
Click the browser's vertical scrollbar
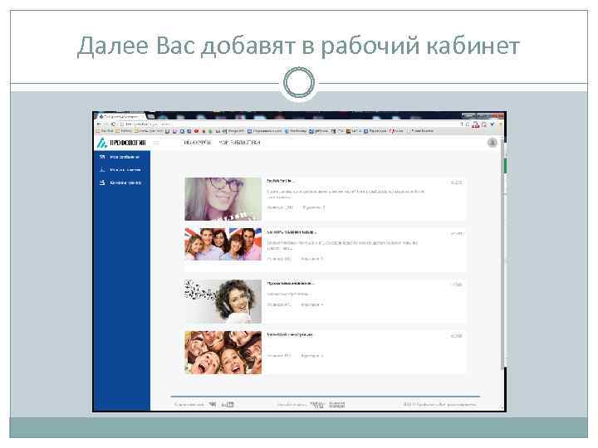coord(504,256)
